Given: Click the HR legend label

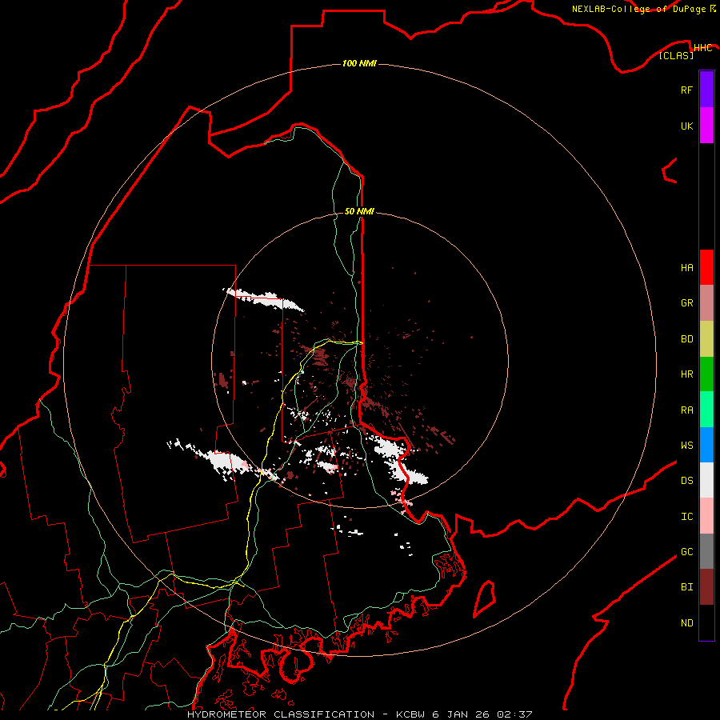Looking at the screenshot, I should 686,374.
